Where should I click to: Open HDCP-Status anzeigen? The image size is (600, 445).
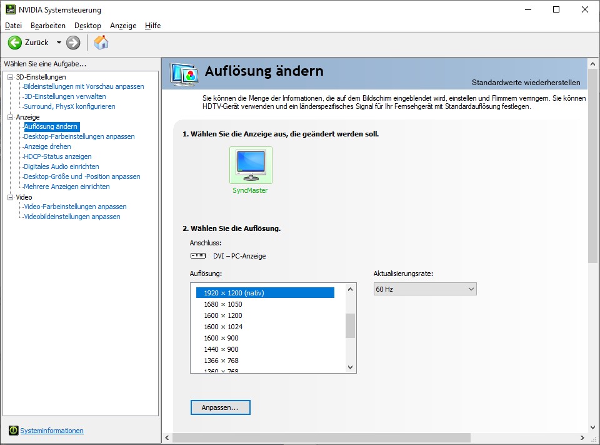(x=57, y=156)
